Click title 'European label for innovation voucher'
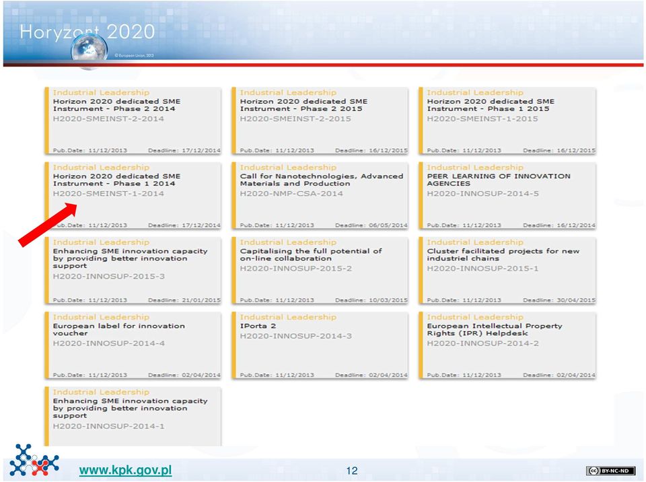646x482 pixels. (x=118, y=329)
